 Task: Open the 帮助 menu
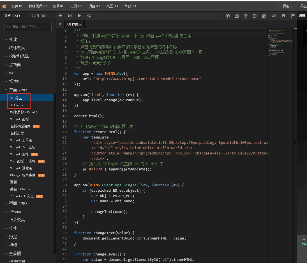click(130, 6)
